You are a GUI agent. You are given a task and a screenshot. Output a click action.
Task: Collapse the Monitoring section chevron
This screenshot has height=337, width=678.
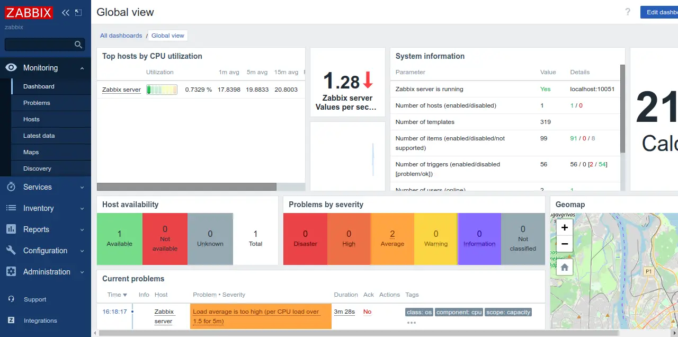82,68
